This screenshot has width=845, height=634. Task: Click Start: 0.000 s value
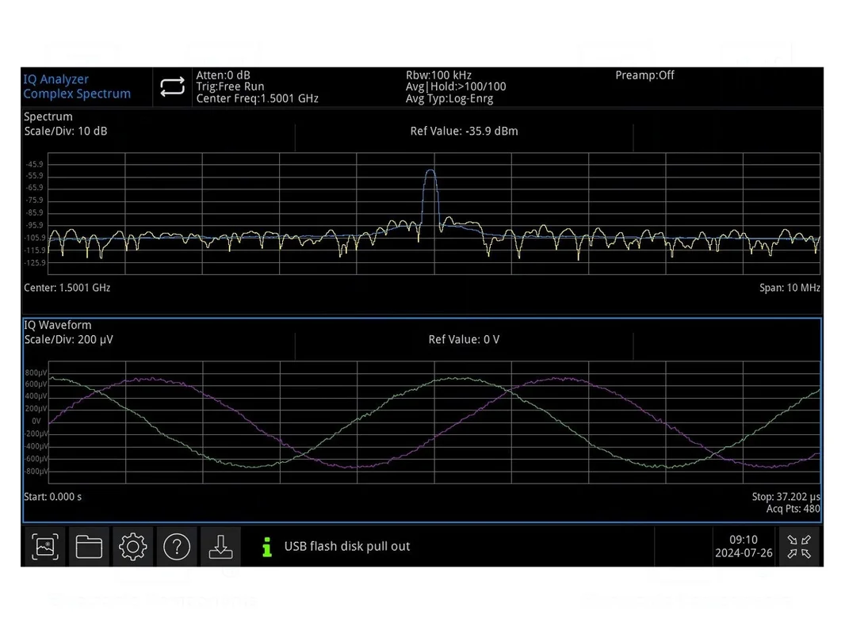tap(53, 497)
